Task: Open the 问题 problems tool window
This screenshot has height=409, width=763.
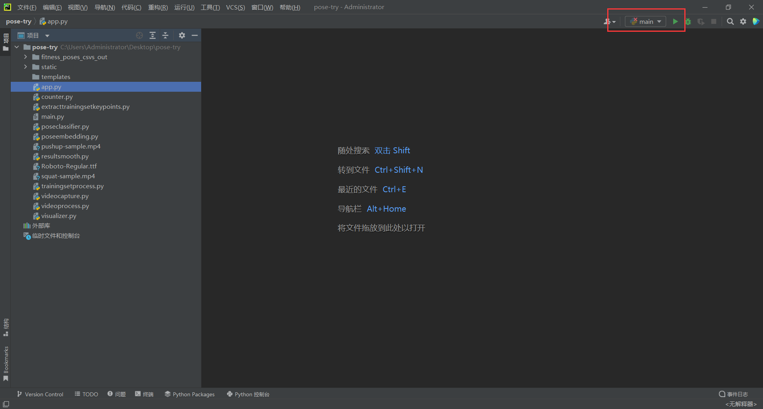Action: pyautogui.click(x=116, y=394)
